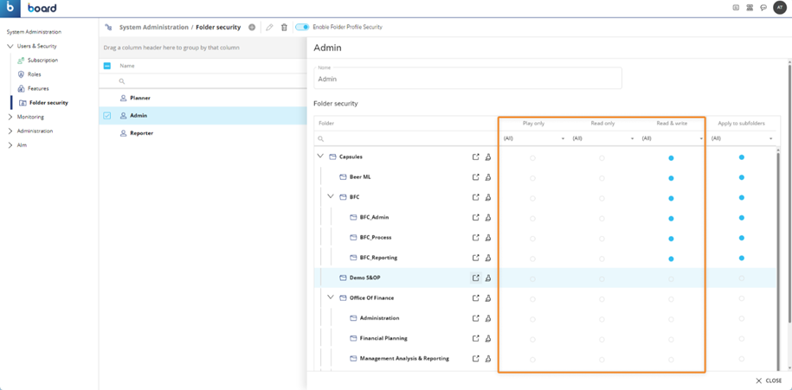The height and width of the screenshot is (390, 792).
Task: Click System Administration breadcrumb link
Action: [x=153, y=28]
